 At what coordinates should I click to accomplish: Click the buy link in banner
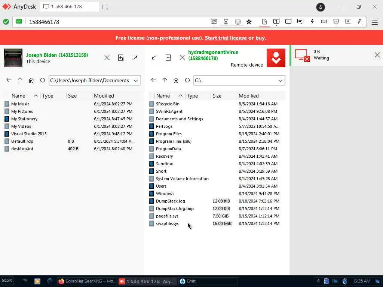(x=260, y=38)
